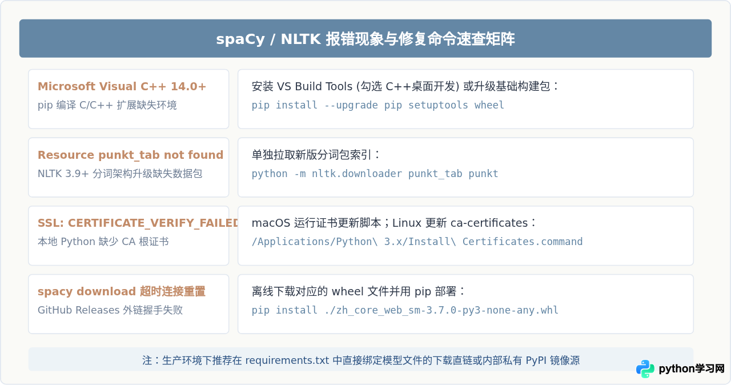Click the text 'NLTK 3.9+ 分词架构升级缺失数据包'
Image resolution: width=731 pixels, height=385 pixels.
point(120,174)
